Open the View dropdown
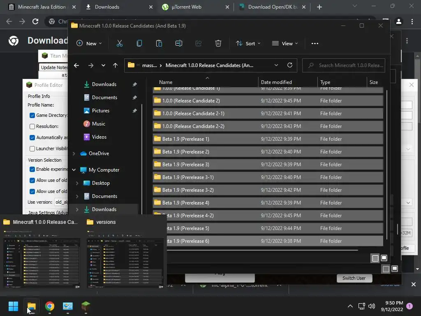 (x=285, y=43)
